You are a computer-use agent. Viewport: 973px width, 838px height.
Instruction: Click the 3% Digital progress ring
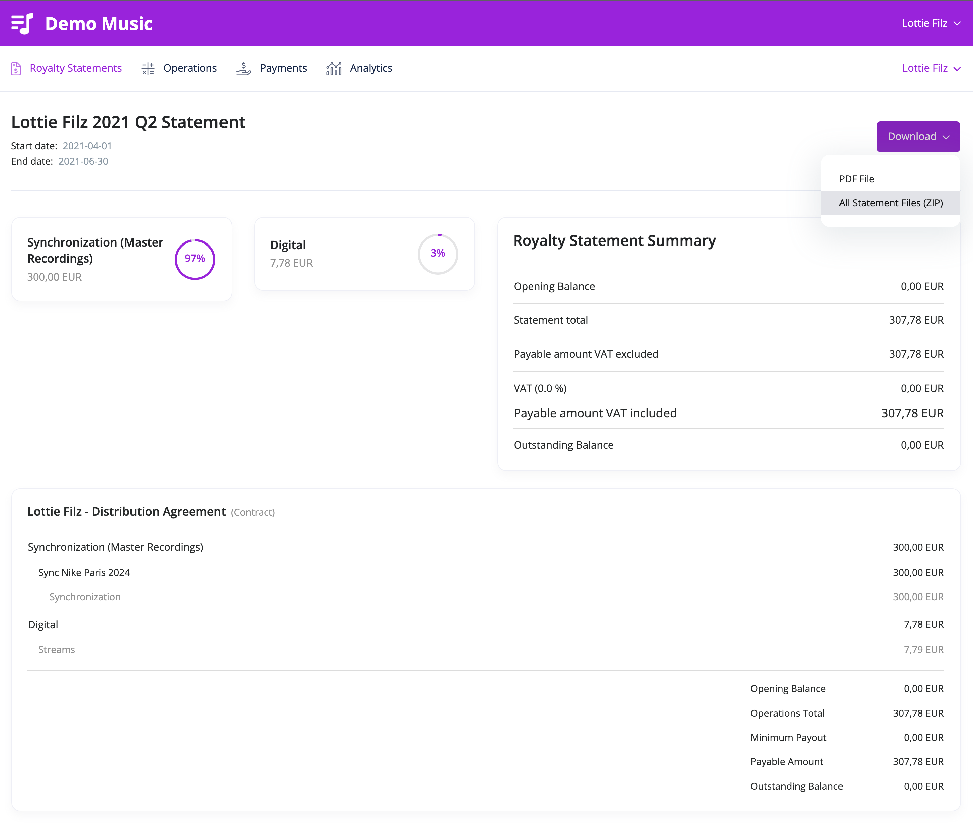pyautogui.click(x=438, y=254)
